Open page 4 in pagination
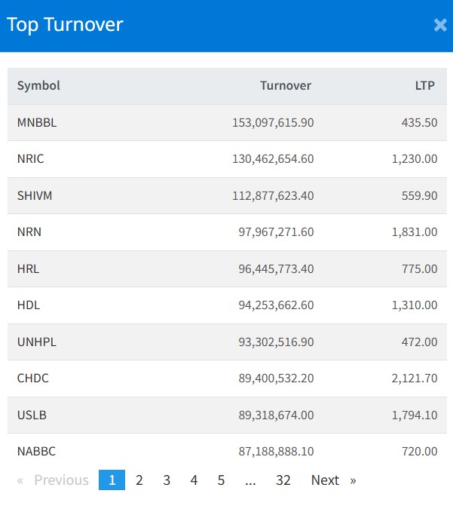This screenshot has height=512, width=453. coord(194,480)
